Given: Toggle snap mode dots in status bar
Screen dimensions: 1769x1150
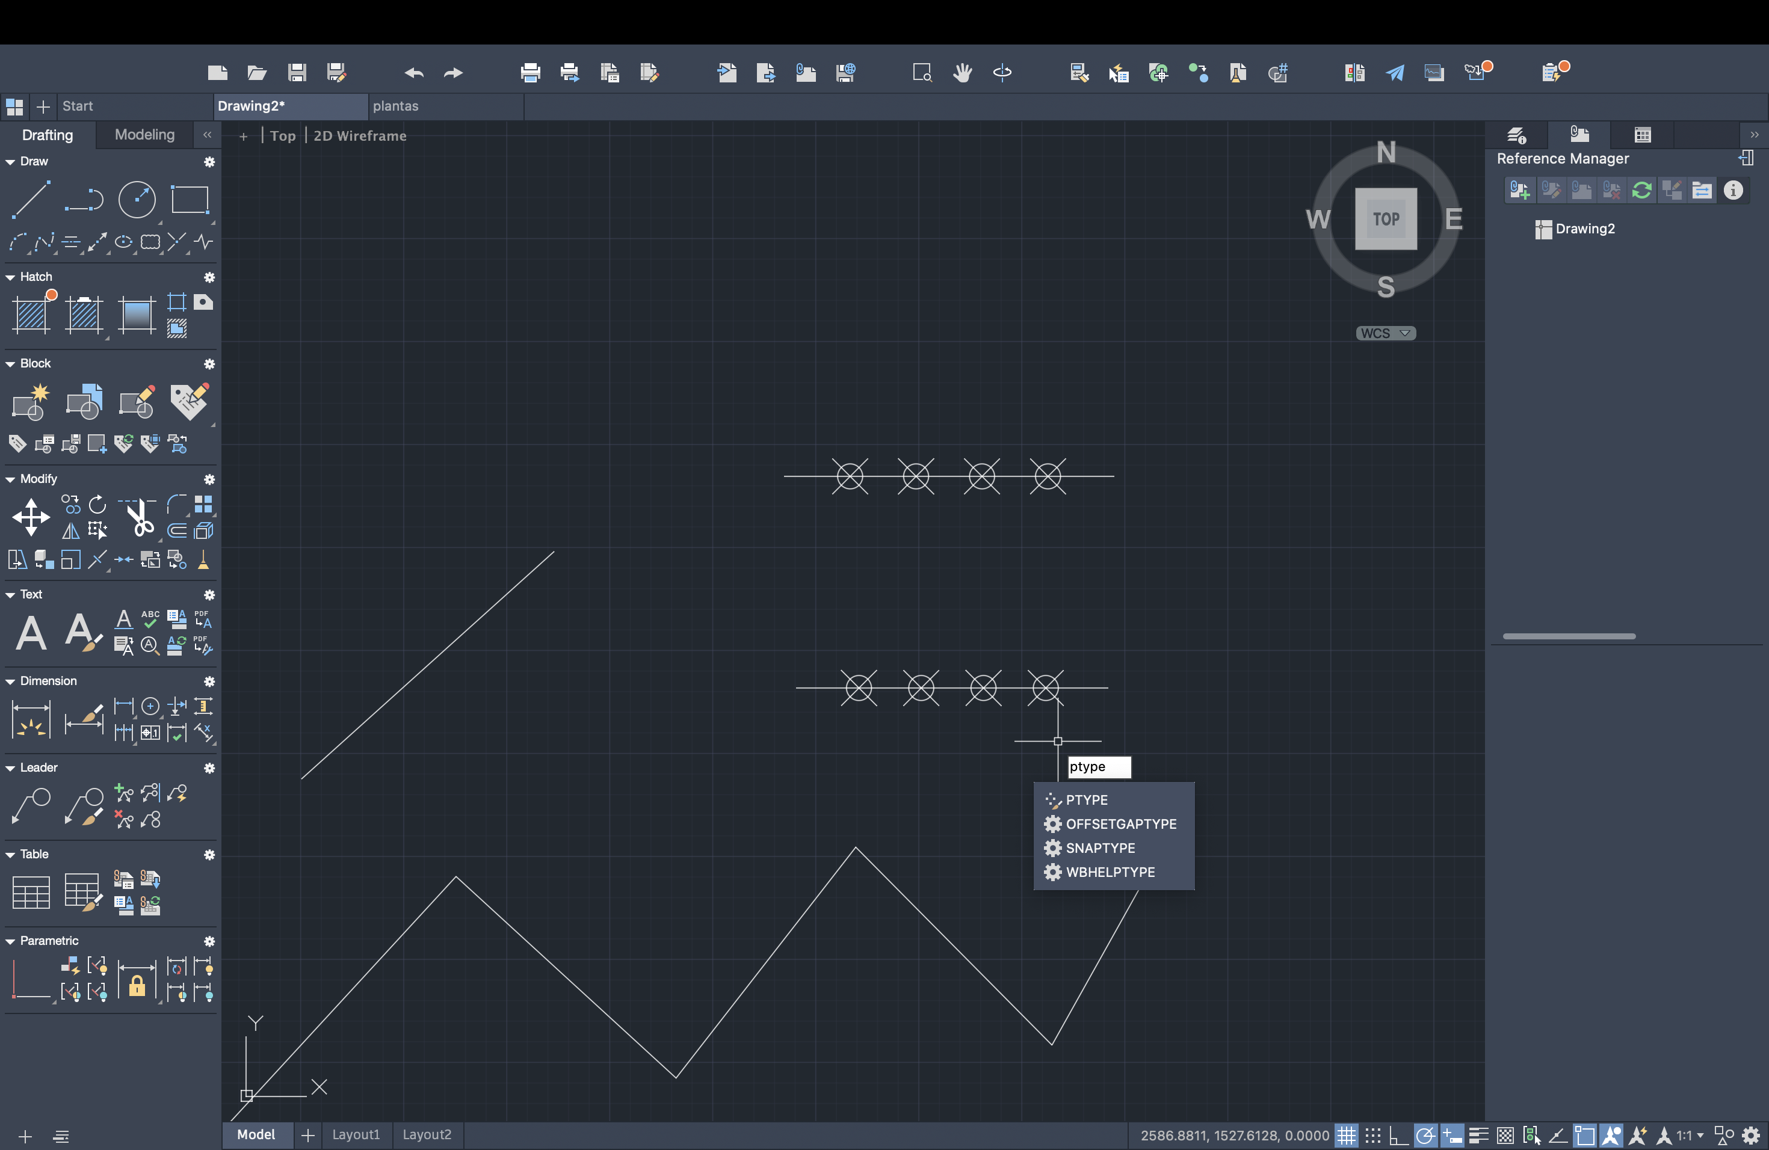Looking at the screenshot, I should click(1372, 1136).
